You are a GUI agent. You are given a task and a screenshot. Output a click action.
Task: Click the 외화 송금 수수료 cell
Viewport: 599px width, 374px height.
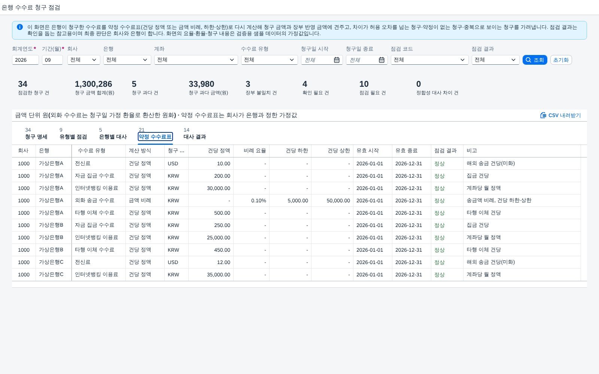(x=98, y=200)
